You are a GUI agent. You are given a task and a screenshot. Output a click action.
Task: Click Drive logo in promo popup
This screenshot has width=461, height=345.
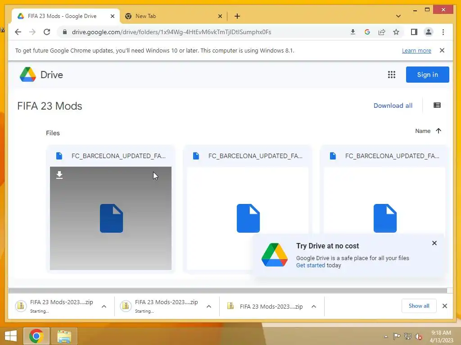tap(274, 255)
